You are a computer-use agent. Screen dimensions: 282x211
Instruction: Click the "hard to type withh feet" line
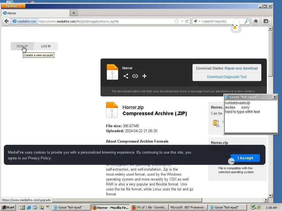pos(242,112)
